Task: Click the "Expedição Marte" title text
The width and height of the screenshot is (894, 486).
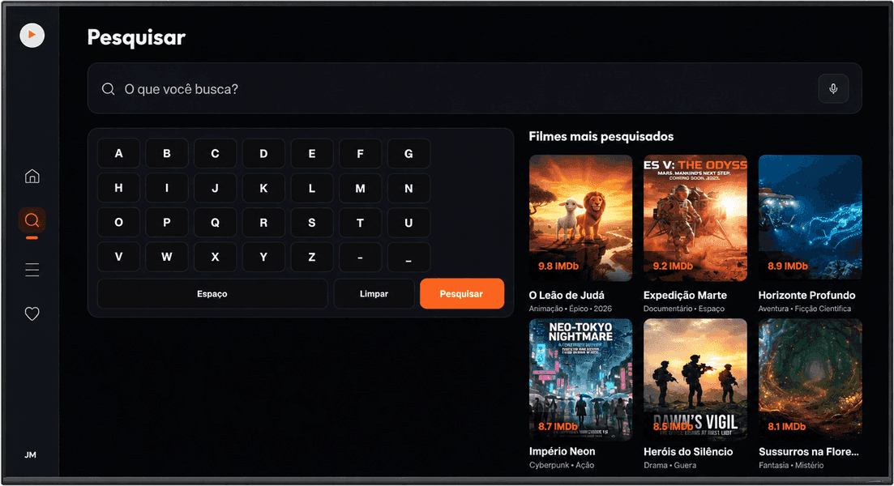Action: pyautogui.click(x=686, y=295)
